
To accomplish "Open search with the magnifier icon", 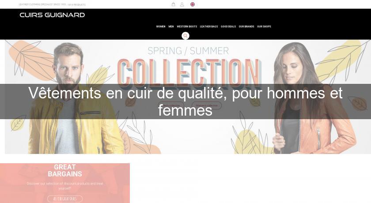I will point(185,36).
